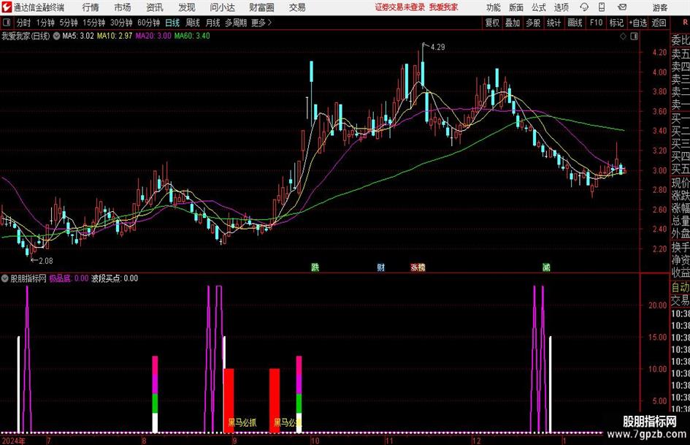The width and height of the screenshot is (690, 445).
Task: Open the 多周期 multi-period view
Action: [x=236, y=23]
